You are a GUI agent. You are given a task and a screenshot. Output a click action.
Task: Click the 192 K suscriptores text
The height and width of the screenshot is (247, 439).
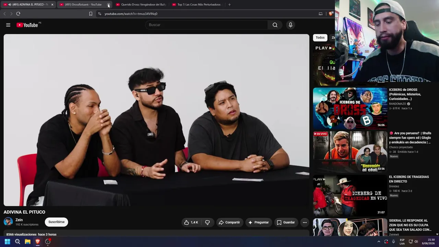tap(27, 225)
